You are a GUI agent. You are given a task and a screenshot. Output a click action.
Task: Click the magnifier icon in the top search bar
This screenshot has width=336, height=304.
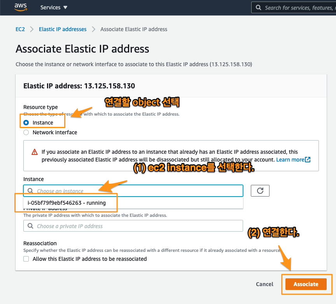pyautogui.click(x=258, y=7)
